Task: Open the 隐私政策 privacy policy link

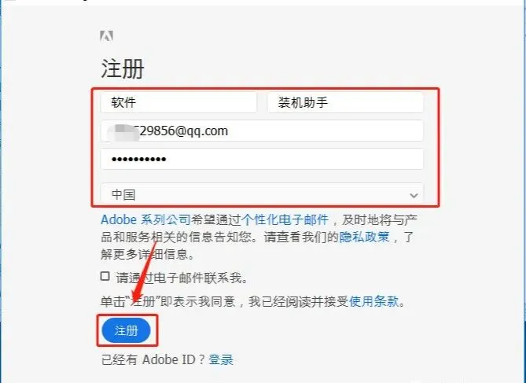Action: coord(364,237)
